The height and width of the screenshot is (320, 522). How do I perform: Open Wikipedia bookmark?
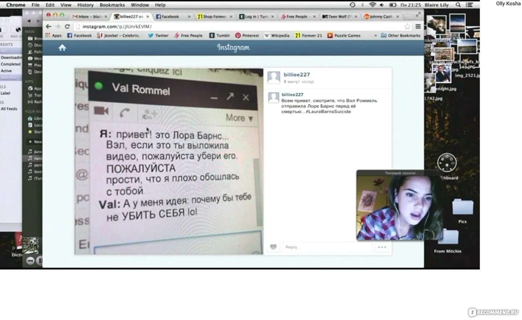(277, 35)
